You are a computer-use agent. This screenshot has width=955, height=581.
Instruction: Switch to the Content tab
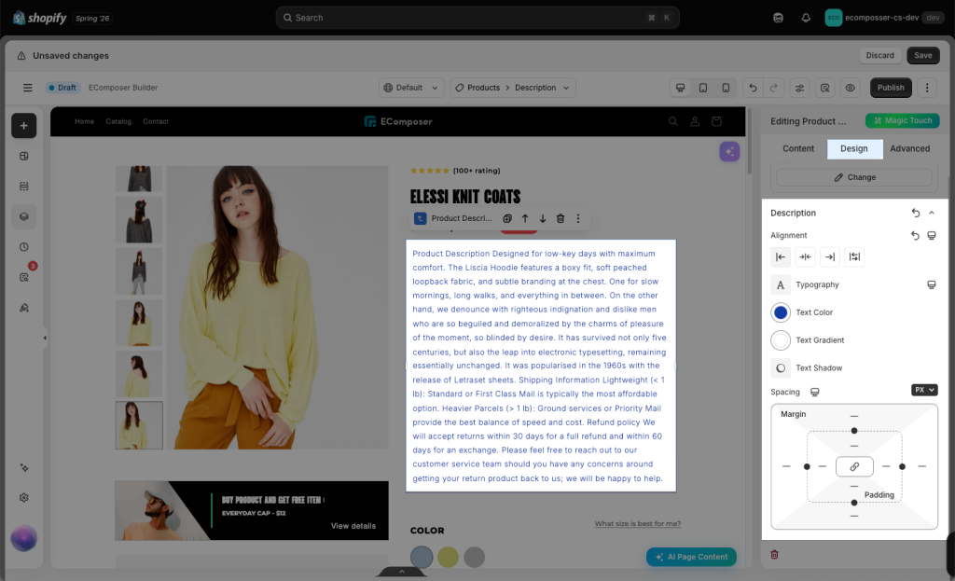[798, 148]
